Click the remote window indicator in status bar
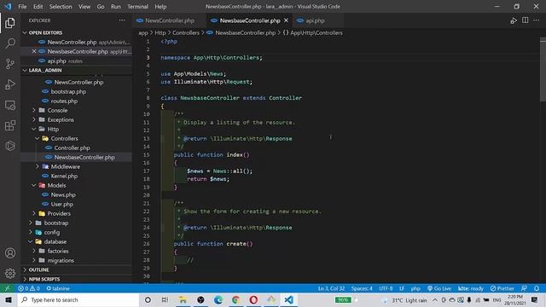 7,288
